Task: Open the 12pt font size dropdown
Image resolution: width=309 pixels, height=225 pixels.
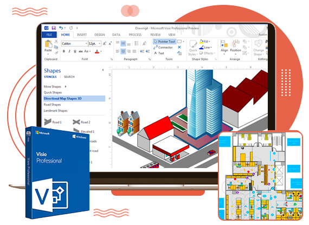Action: click(x=95, y=43)
